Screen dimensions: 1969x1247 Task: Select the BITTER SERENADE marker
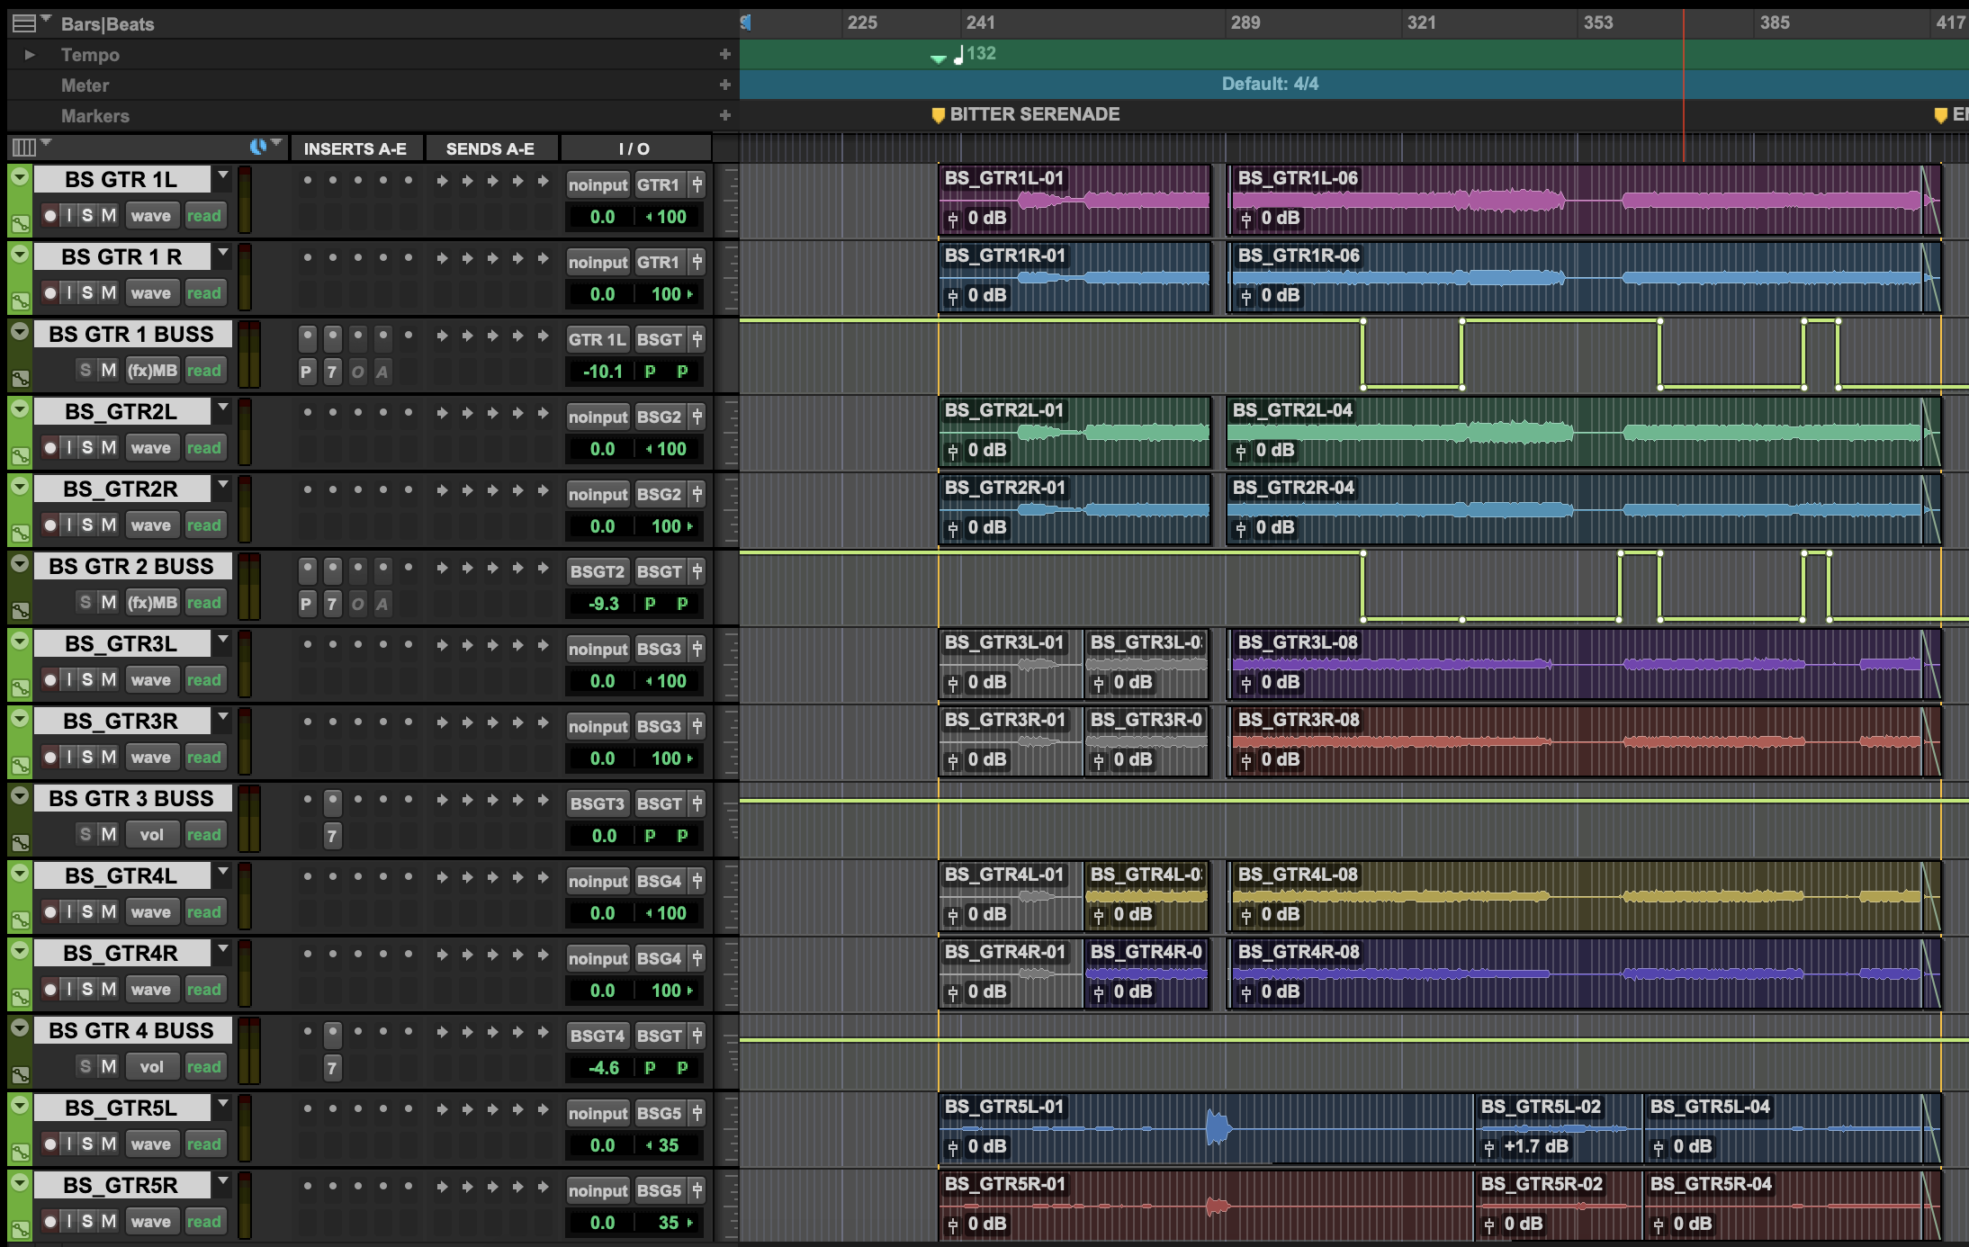1026,114
